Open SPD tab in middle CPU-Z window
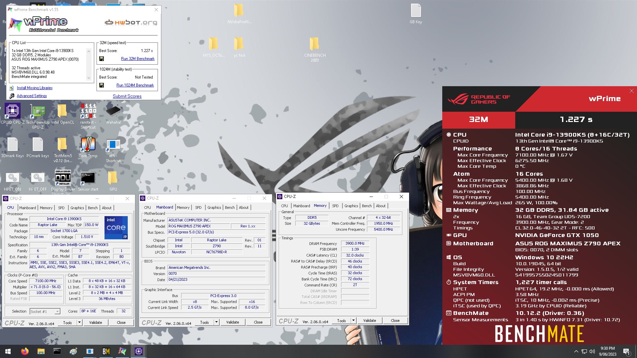Image resolution: width=637 pixels, height=358 pixels. click(x=198, y=208)
